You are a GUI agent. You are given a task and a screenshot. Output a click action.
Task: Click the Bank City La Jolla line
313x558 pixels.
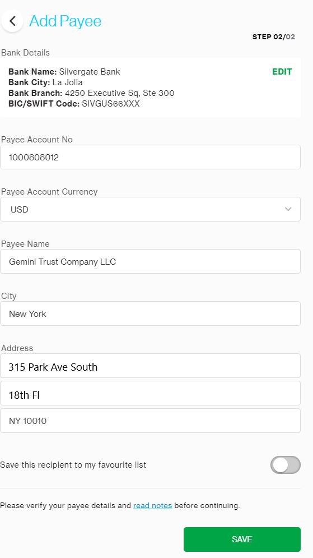pos(45,82)
